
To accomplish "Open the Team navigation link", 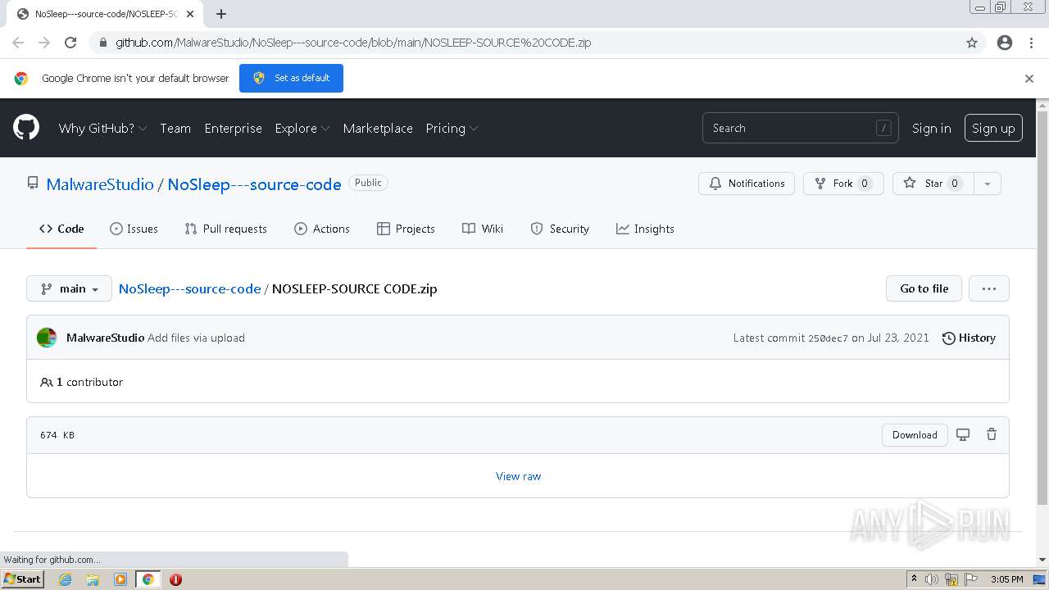I will pyautogui.click(x=175, y=128).
